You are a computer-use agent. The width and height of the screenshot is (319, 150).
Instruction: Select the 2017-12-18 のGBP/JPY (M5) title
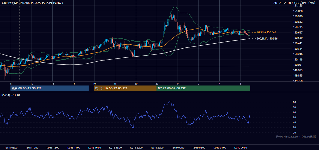295,3
